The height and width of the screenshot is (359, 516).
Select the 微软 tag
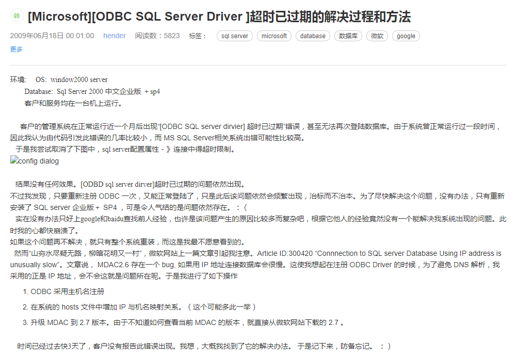pos(377,36)
